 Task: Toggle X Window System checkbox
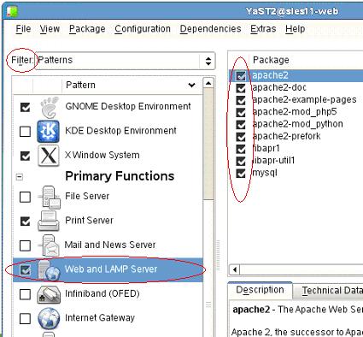[25, 156]
